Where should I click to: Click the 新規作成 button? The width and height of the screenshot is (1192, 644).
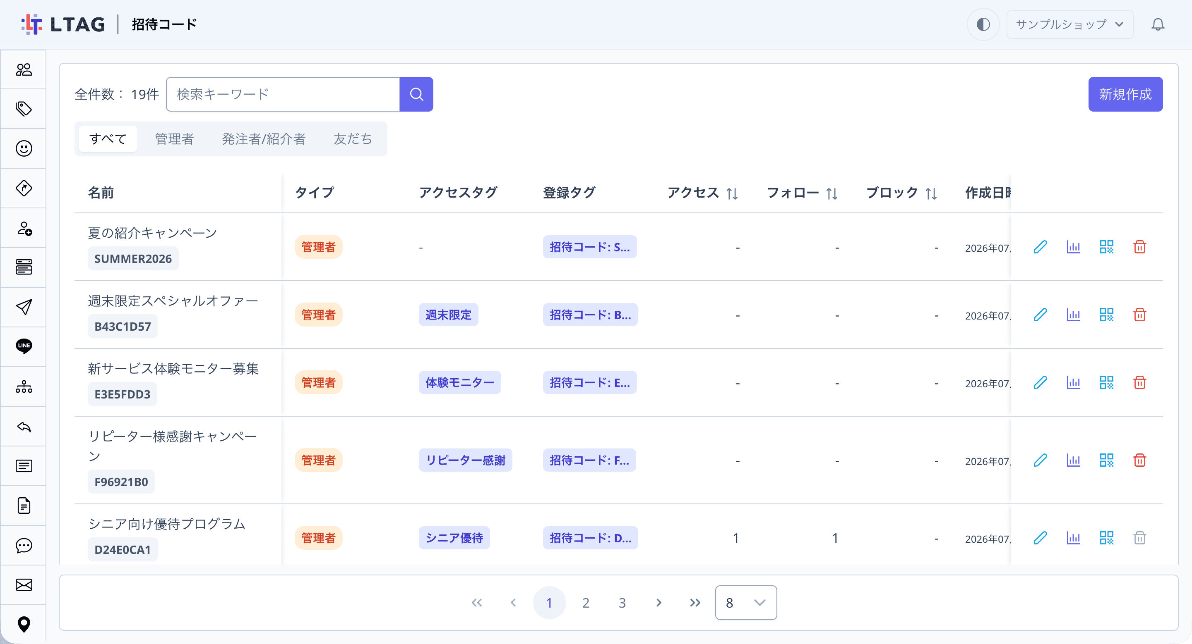[1125, 94]
